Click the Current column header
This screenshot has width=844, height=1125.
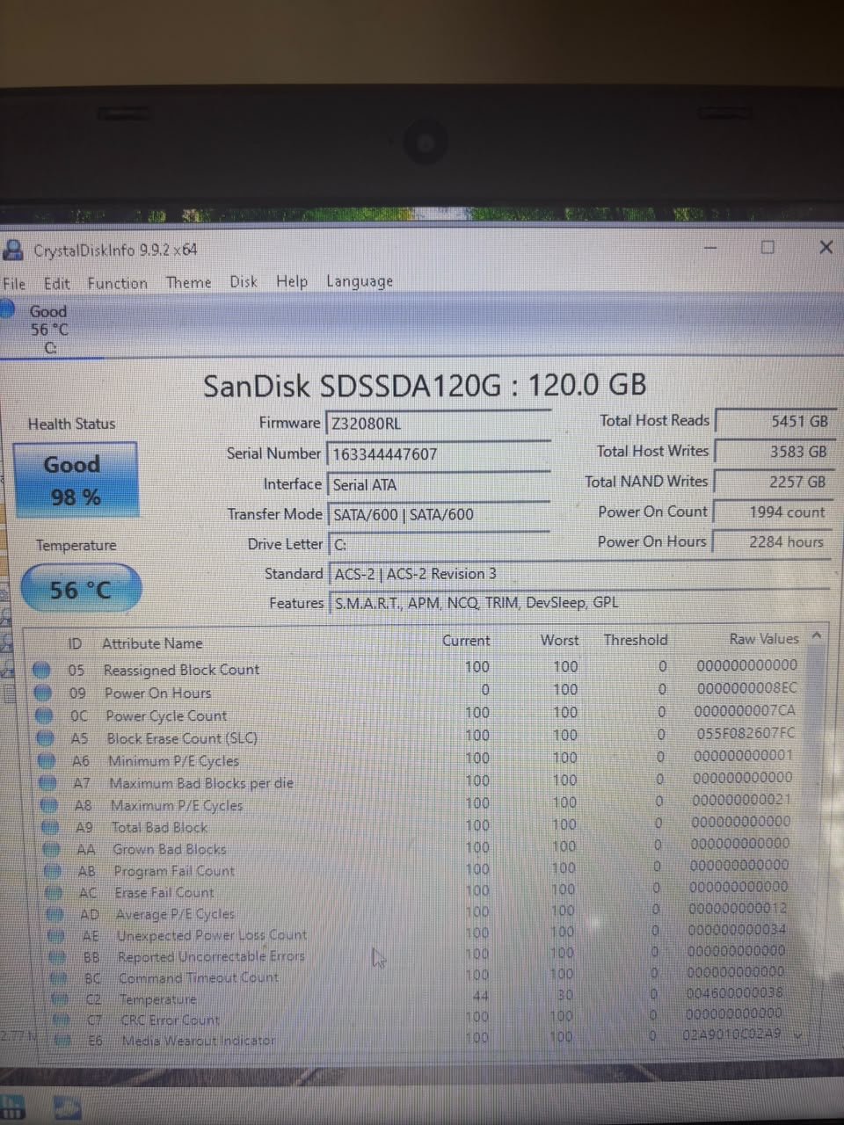tap(466, 641)
